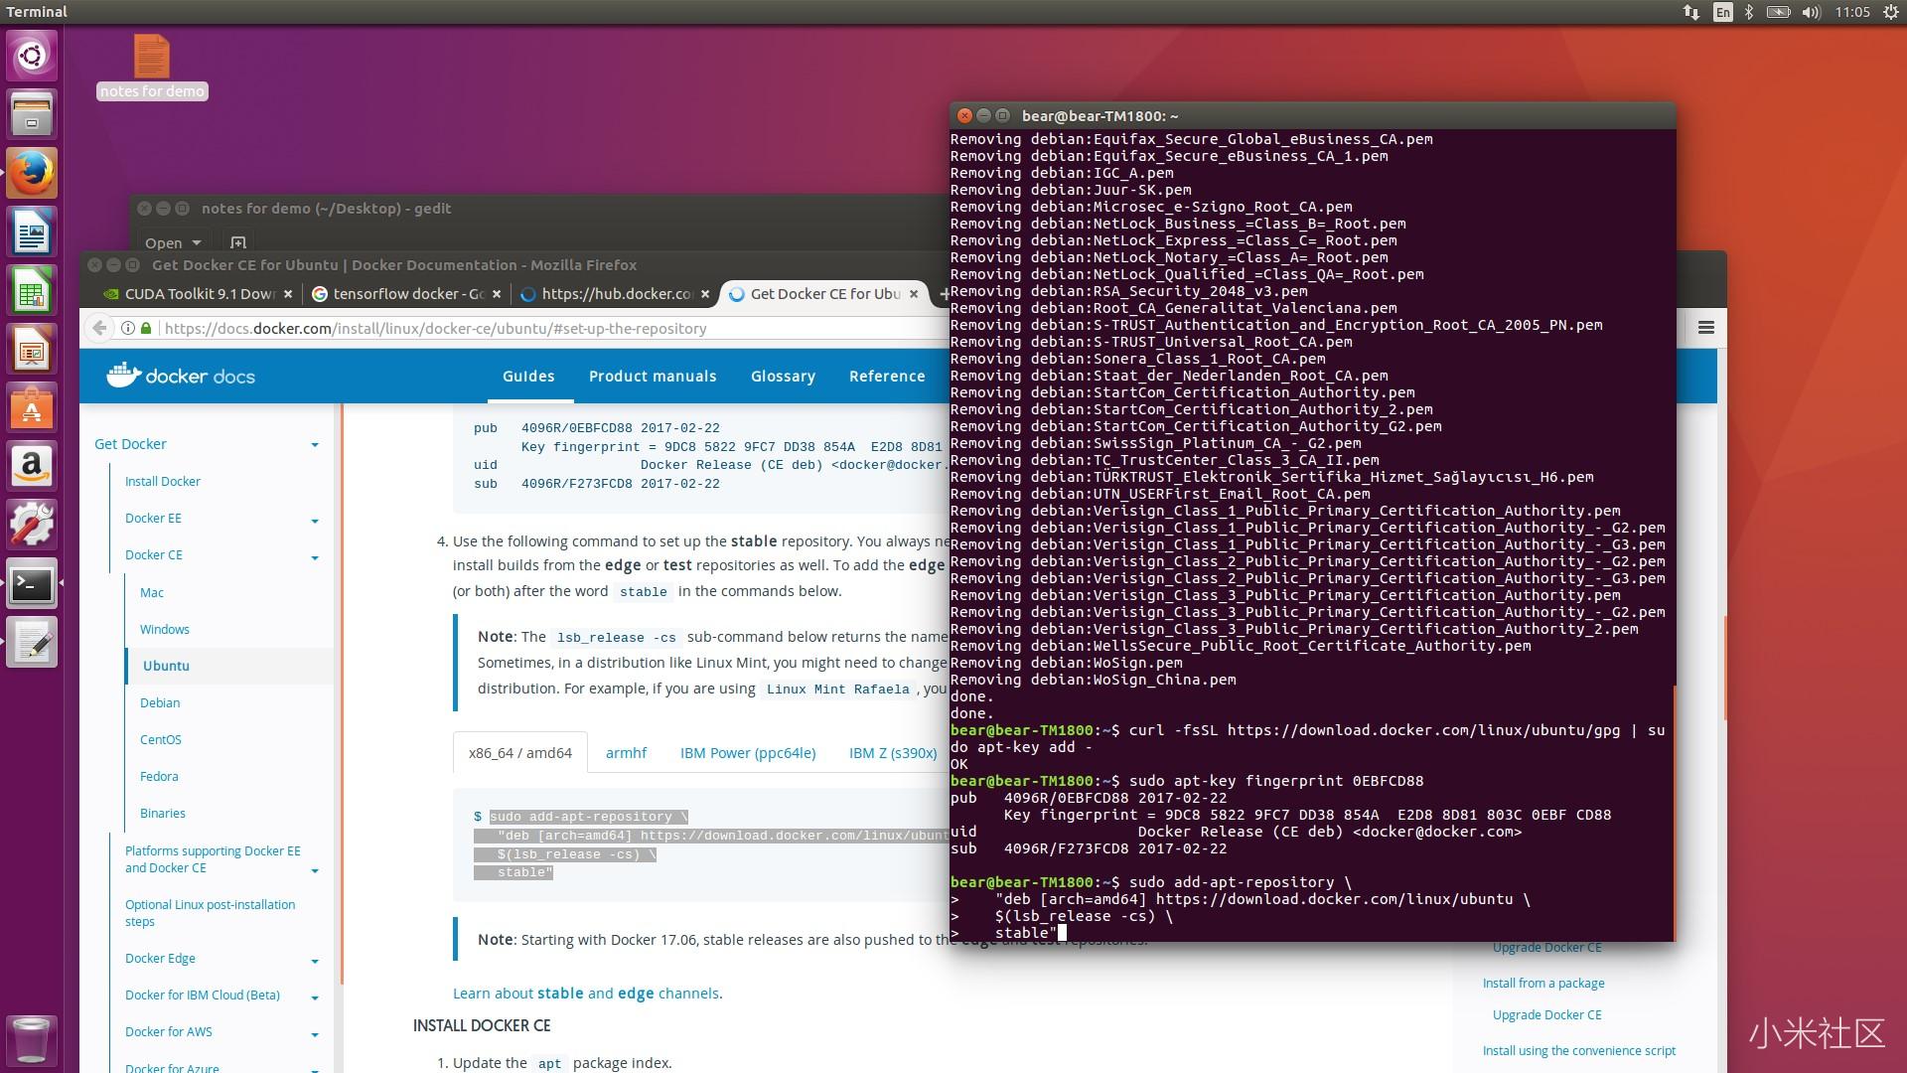The width and height of the screenshot is (1907, 1073).
Task: Launch Firefox from the dock
Action: point(32,173)
